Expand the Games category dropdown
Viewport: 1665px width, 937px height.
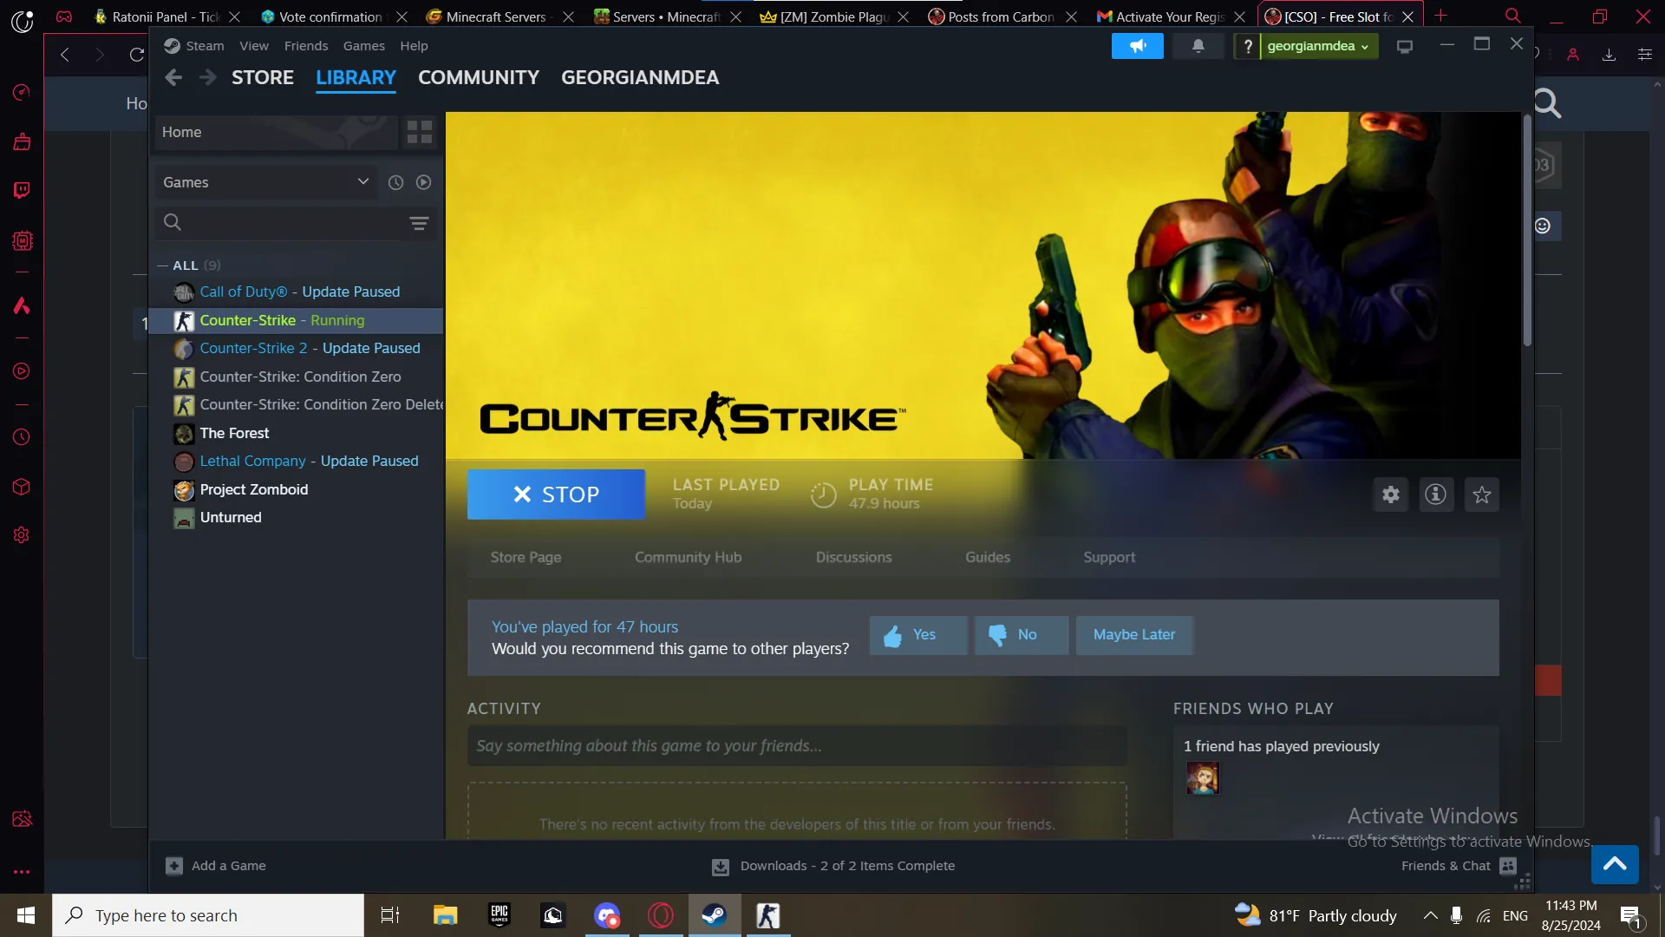[x=266, y=182]
